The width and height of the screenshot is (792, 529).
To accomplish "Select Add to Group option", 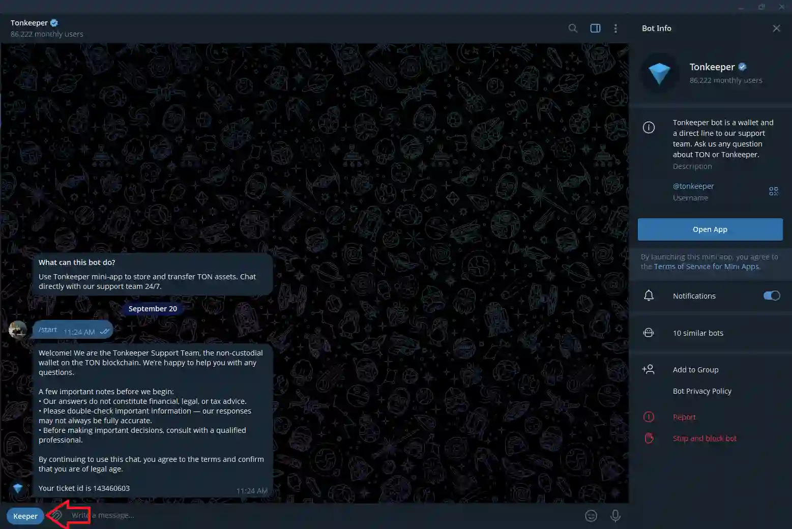I will coord(695,370).
